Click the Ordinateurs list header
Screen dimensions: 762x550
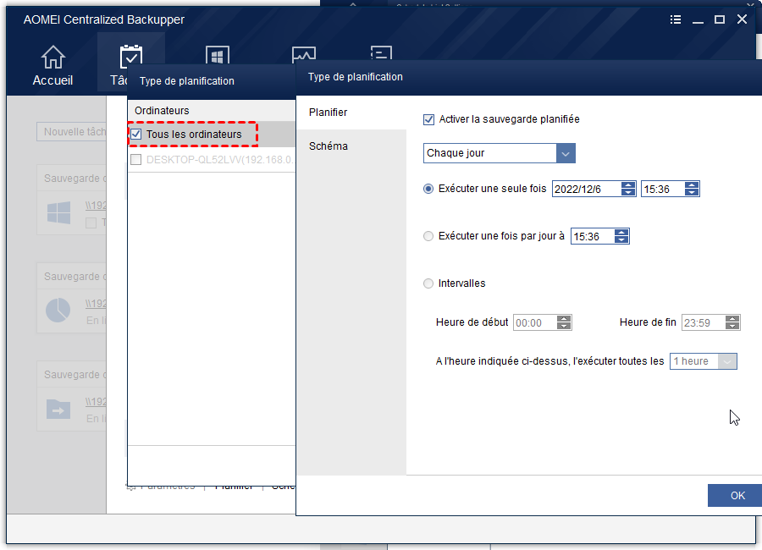212,111
